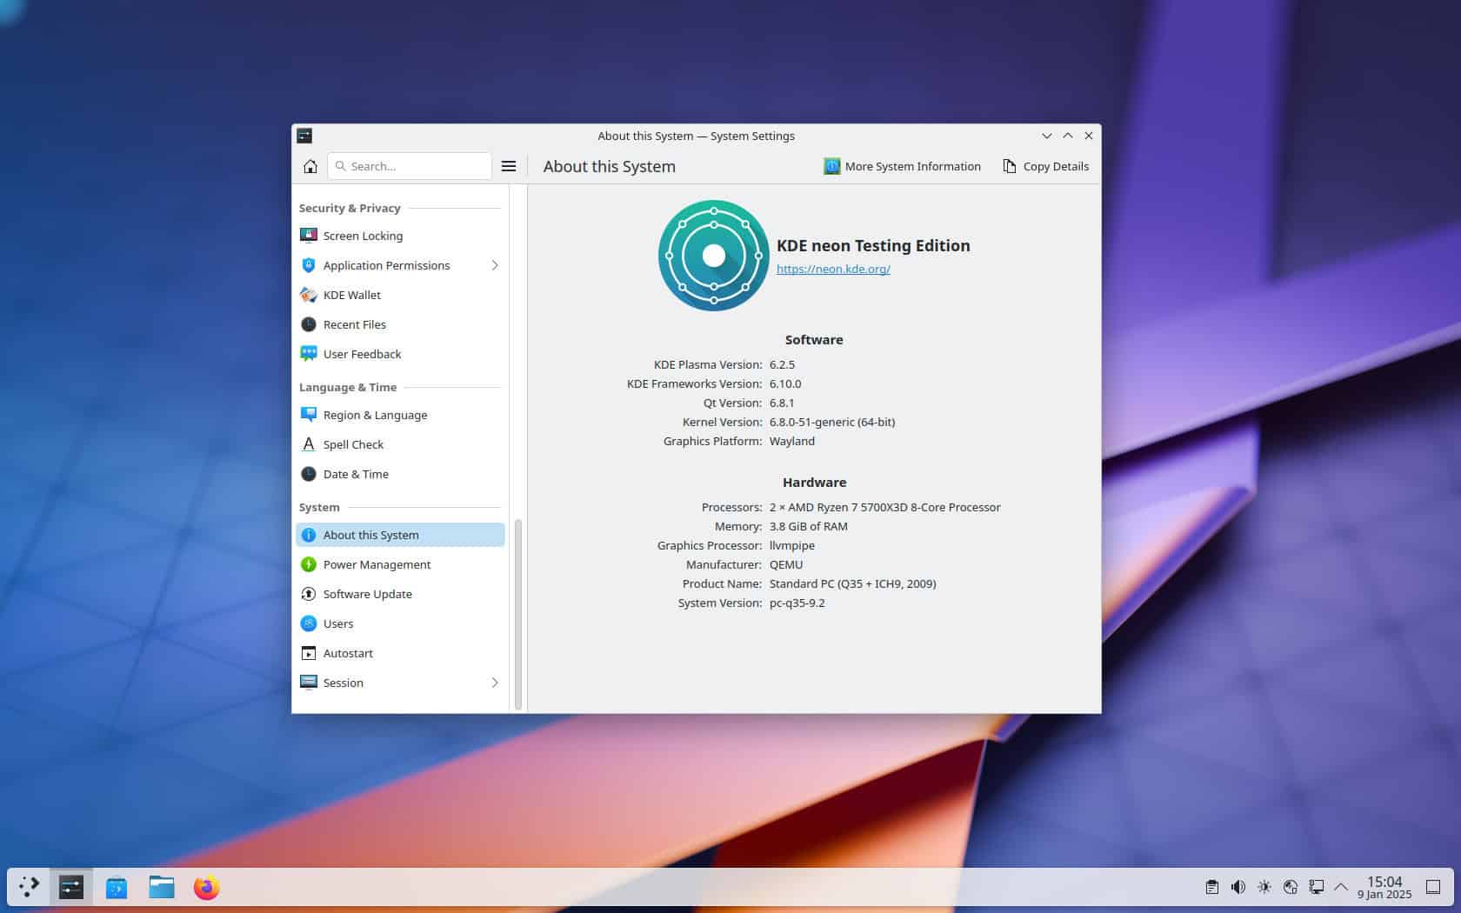
Task: Select About this System in sidebar
Action: click(370, 535)
